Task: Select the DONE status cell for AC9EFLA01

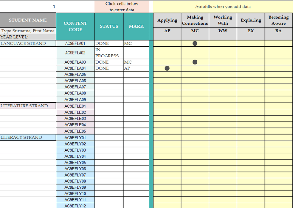Action: coord(109,43)
